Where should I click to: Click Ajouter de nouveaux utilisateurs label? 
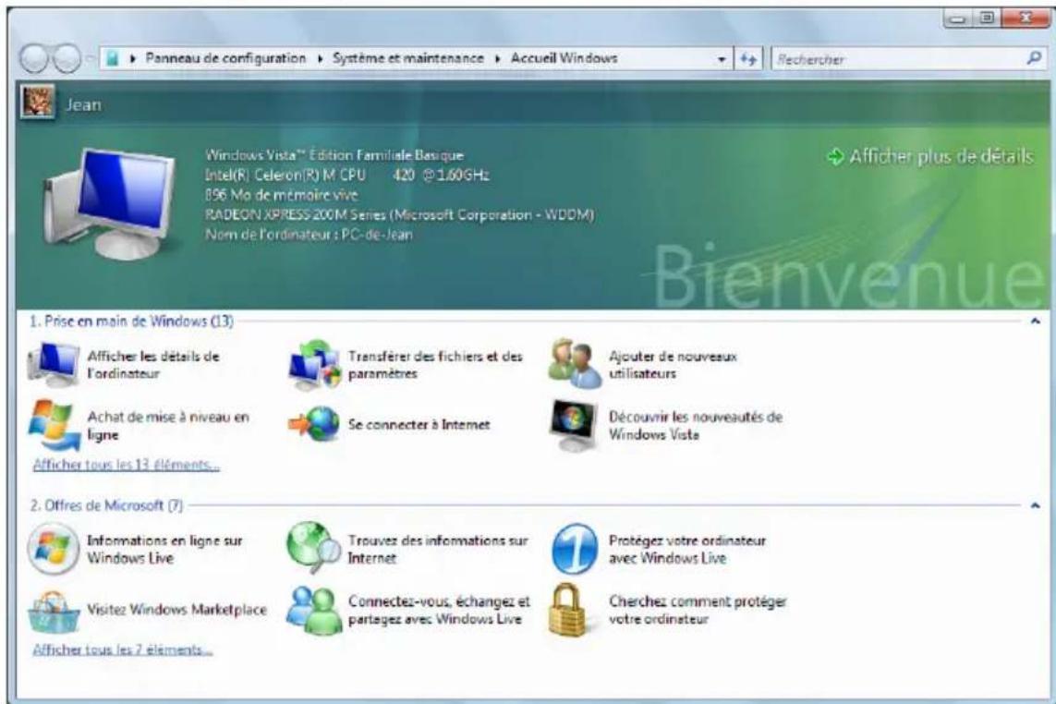pyautogui.click(x=673, y=364)
